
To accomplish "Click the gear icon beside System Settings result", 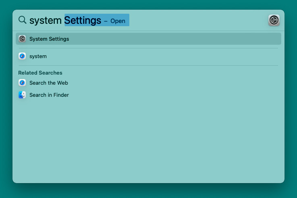I will tap(22, 39).
